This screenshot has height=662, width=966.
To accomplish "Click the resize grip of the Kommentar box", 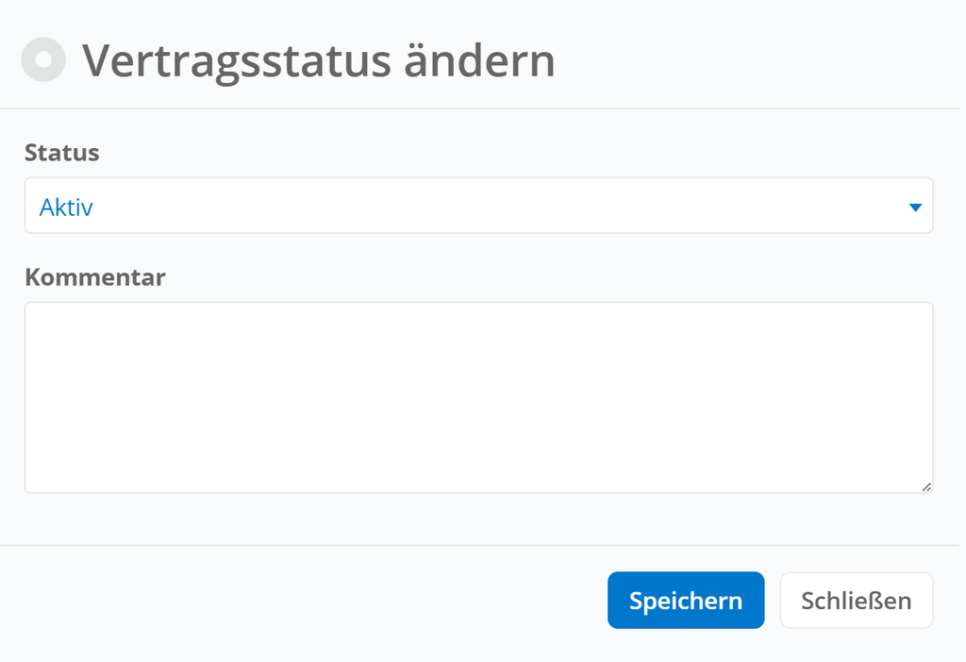I will (x=926, y=487).
